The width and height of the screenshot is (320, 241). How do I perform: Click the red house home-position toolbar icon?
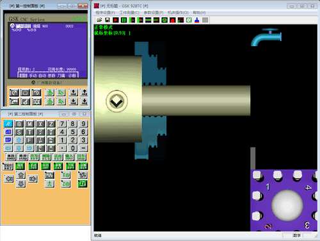coord(173,20)
